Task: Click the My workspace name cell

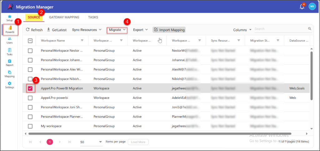Action: 51,126
